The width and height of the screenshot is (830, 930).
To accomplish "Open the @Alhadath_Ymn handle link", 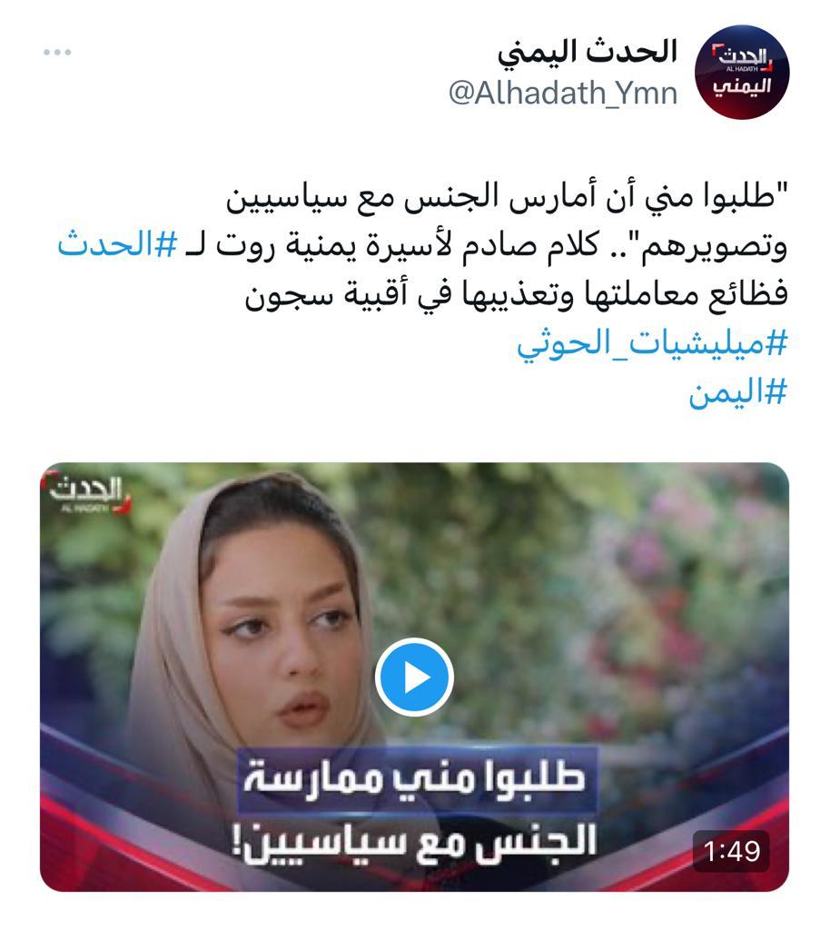I will click(x=563, y=94).
